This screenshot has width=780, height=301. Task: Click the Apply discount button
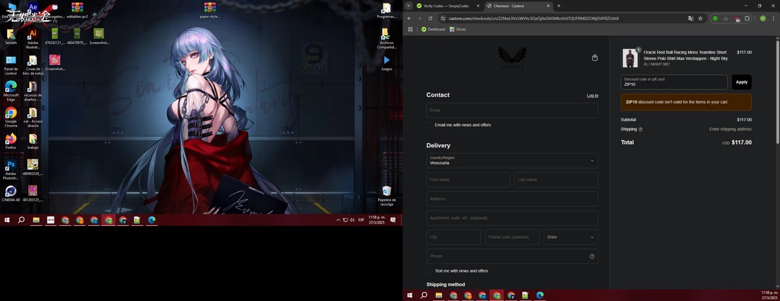[741, 82]
